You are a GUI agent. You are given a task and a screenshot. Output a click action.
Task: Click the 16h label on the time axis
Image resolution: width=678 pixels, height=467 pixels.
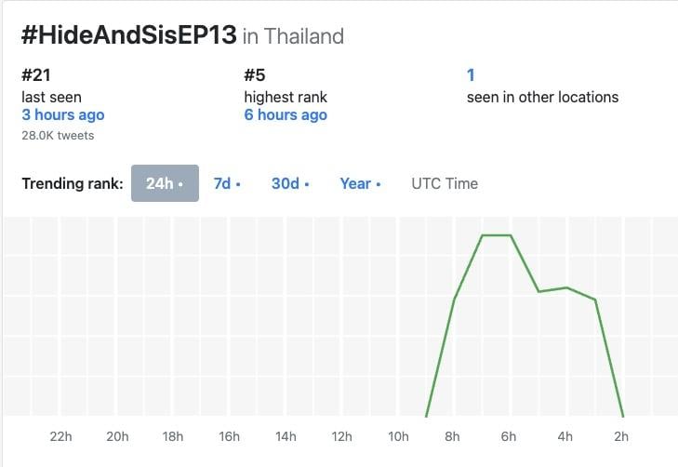tap(229, 436)
